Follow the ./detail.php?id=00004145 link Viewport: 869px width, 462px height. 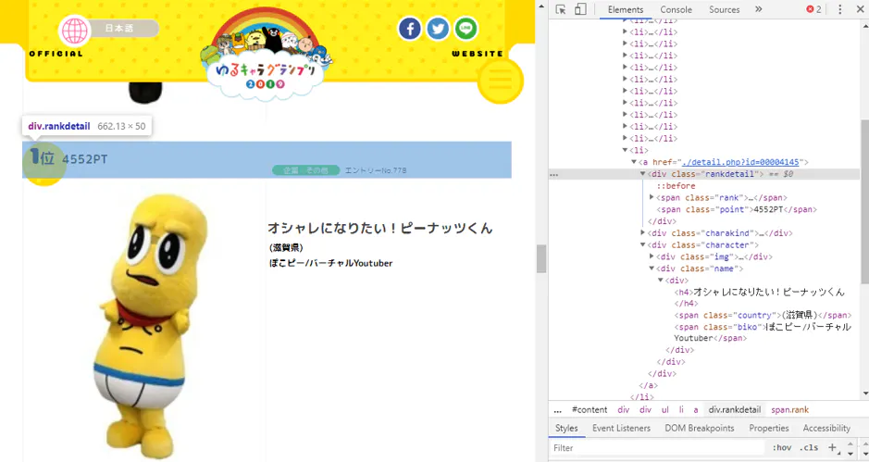click(x=740, y=162)
